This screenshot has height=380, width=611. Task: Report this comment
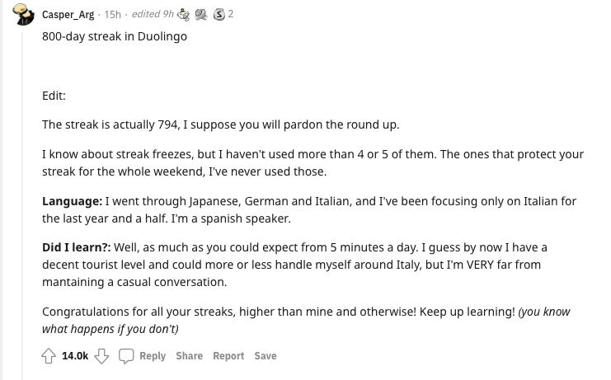228,355
